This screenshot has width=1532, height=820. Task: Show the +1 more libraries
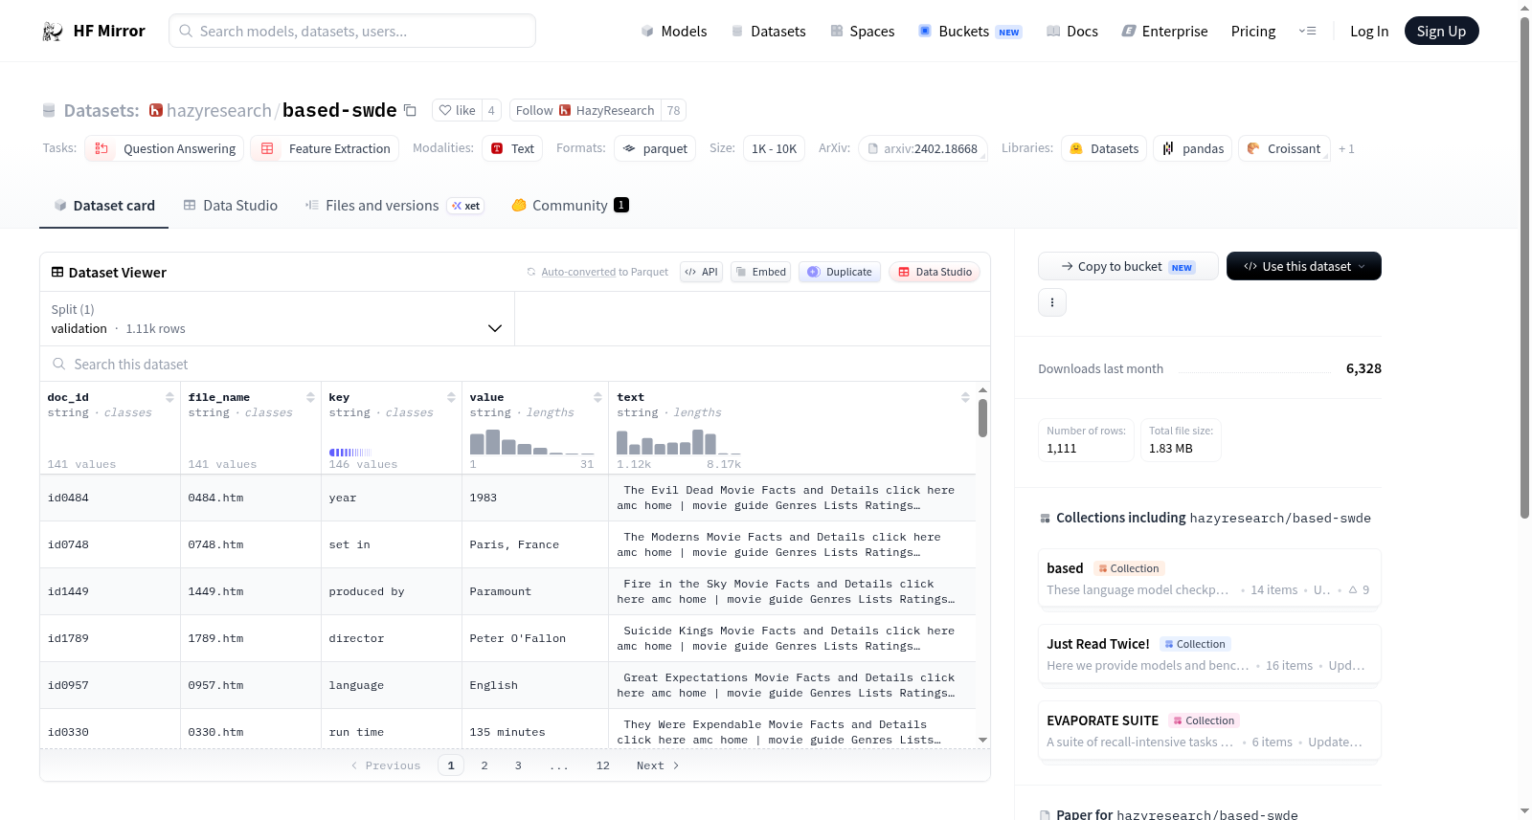[1346, 148]
